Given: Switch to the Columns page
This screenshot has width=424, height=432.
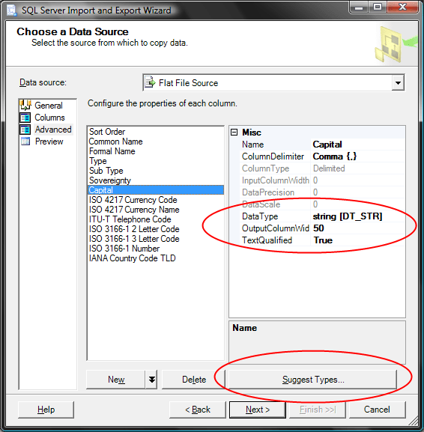Looking at the screenshot, I should pyautogui.click(x=49, y=118).
